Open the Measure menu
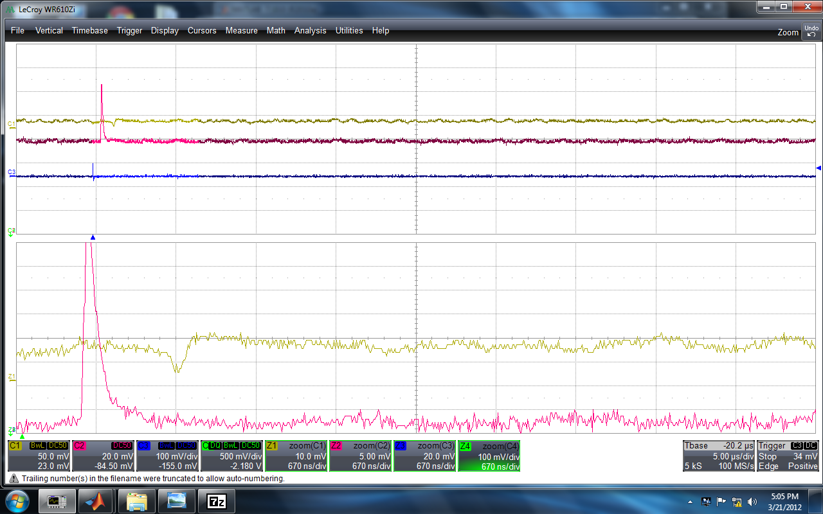823x514 pixels. 241,30
